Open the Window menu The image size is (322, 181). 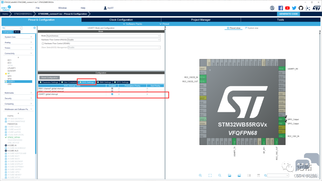(x=62, y=8)
